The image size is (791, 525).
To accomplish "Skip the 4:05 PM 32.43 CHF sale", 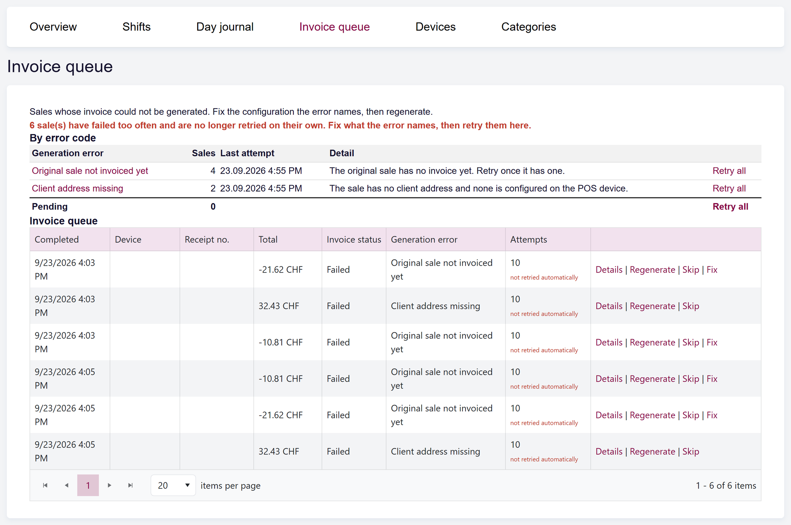I will click(x=691, y=451).
